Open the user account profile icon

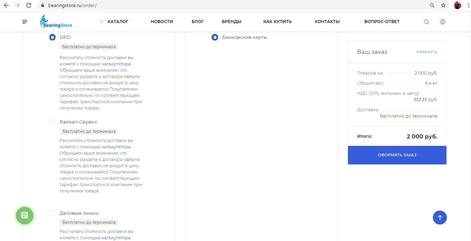pyautogui.click(x=442, y=22)
